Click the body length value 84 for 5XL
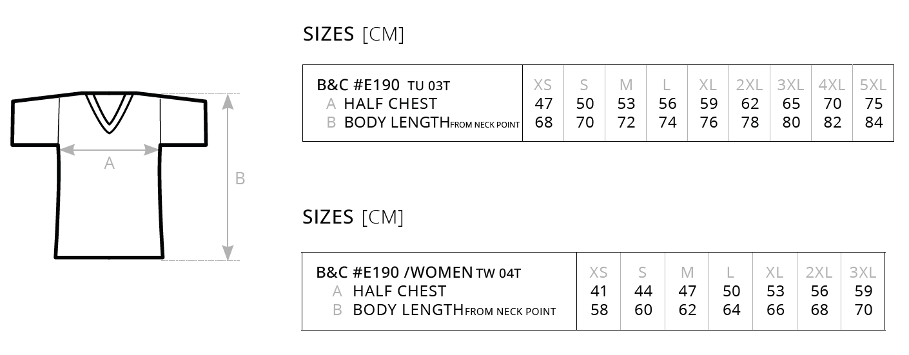Screen dimensions: 909x355 click(x=873, y=122)
